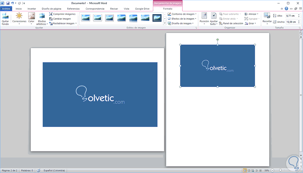
Task: Click the Quitar fondo button
Action: [x=5, y=19]
